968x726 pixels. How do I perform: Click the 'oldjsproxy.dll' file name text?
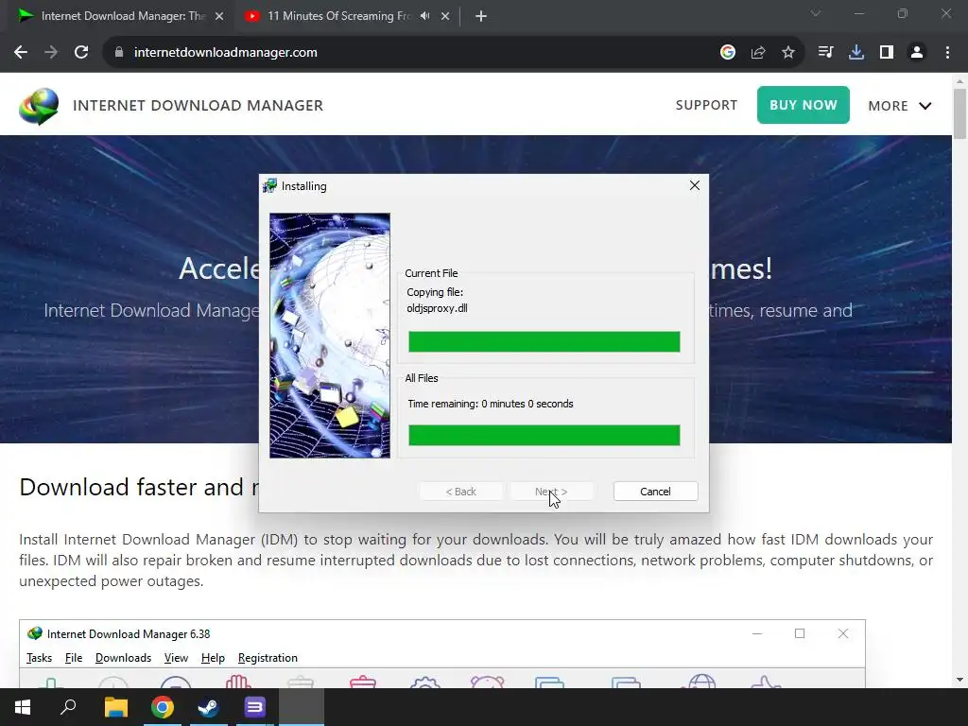tap(437, 308)
